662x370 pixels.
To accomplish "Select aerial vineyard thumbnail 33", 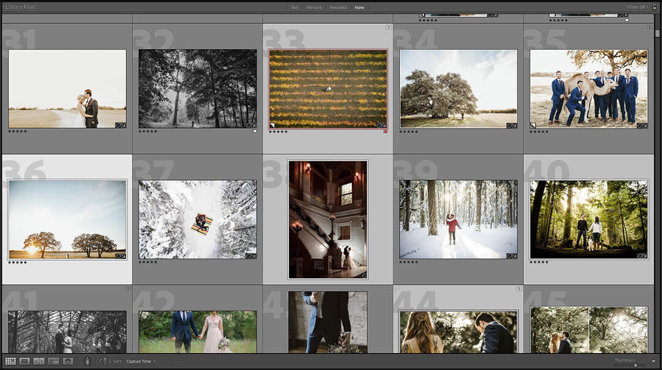I will pyautogui.click(x=328, y=89).
